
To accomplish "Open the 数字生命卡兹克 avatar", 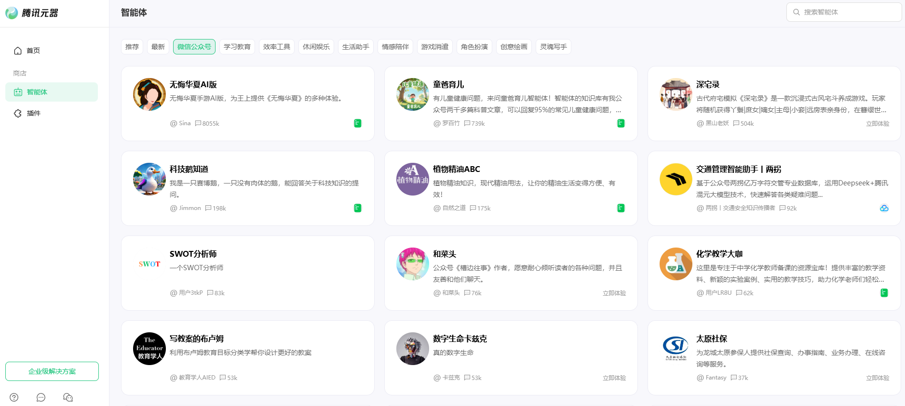I will (413, 349).
